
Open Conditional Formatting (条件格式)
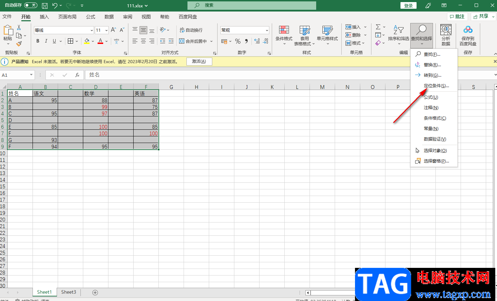click(x=284, y=35)
